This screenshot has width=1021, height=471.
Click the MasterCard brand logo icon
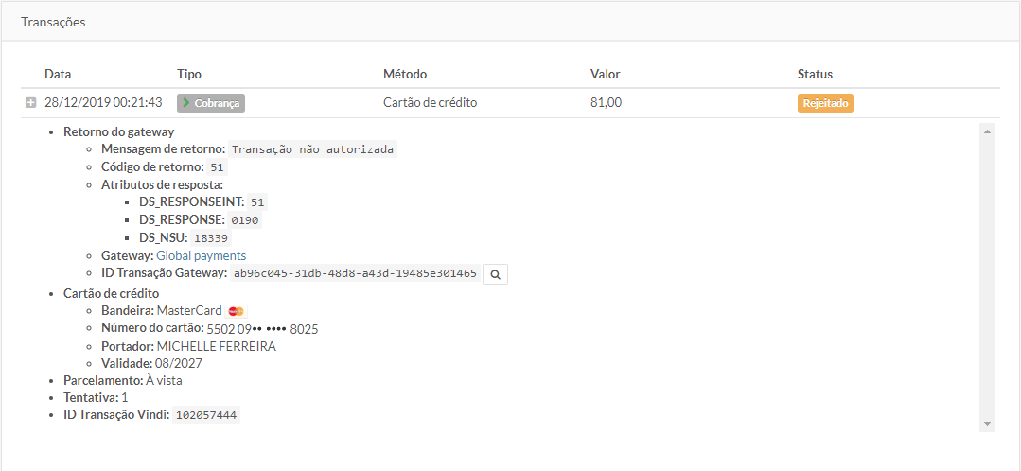tap(237, 311)
